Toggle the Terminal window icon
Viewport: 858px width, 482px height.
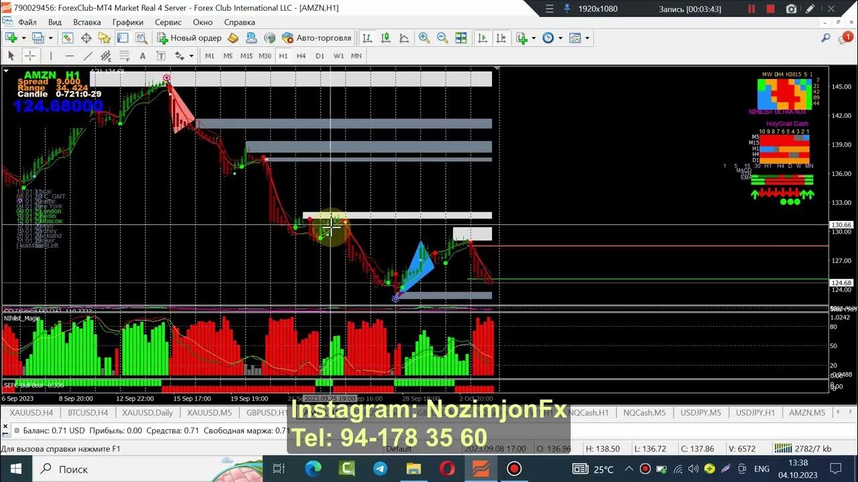(123, 38)
